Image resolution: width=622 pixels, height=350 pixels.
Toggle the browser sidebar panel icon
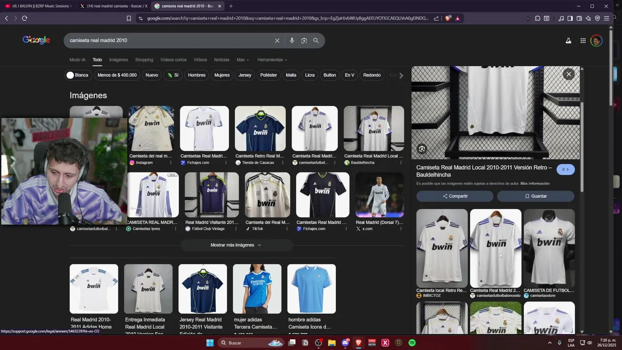coord(570,18)
